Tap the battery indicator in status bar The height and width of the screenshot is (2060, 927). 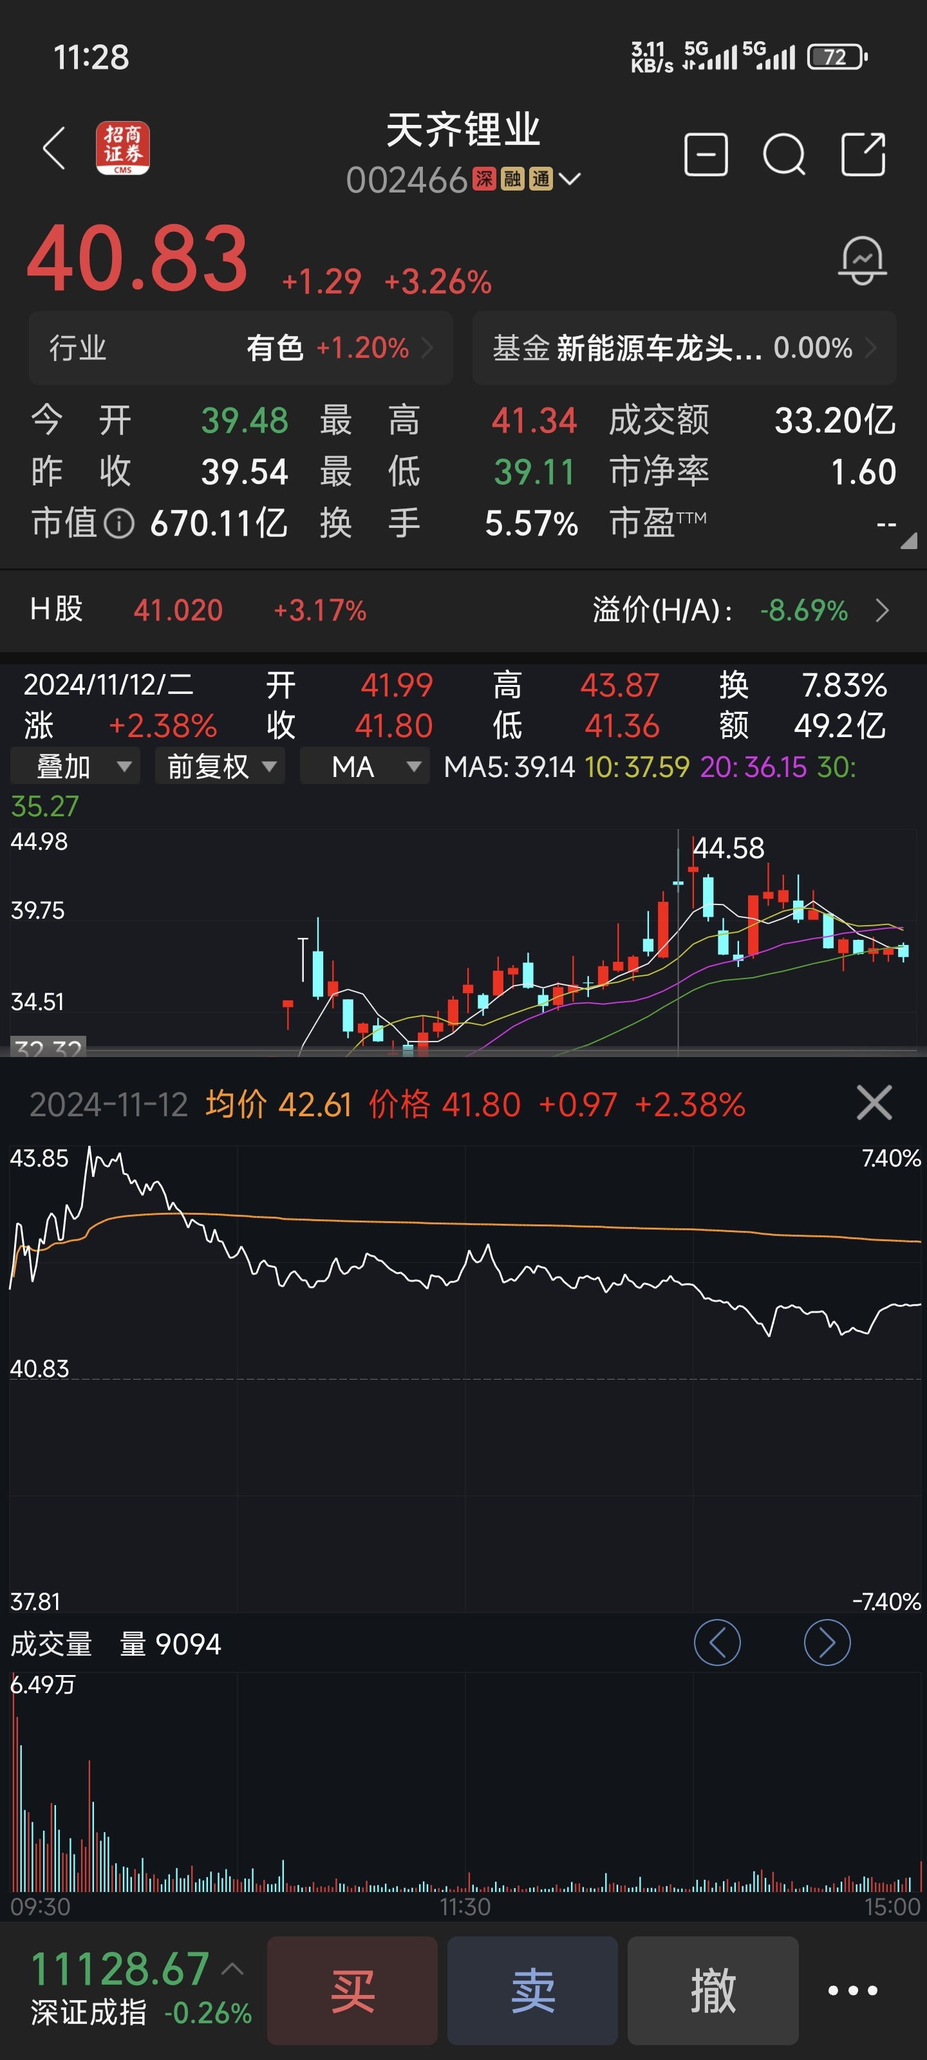click(x=837, y=57)
